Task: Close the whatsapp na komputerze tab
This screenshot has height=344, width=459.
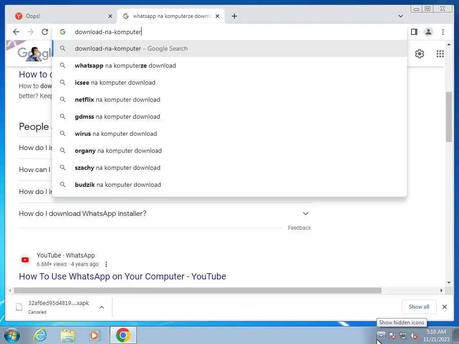Action: point(217,16)
